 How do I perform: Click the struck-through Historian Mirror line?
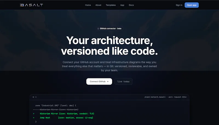pyautogui.click(x=56, y=109)
